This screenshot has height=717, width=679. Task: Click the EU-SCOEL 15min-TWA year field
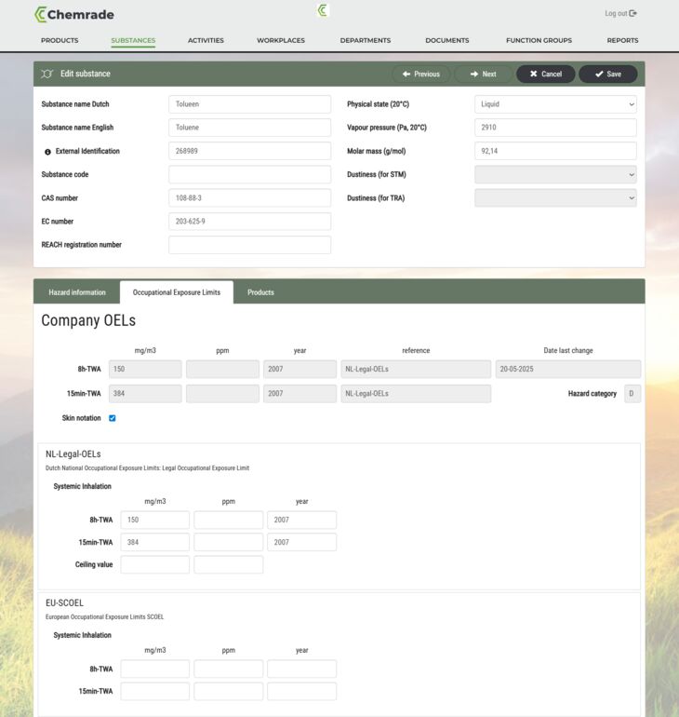coord(301,691)
